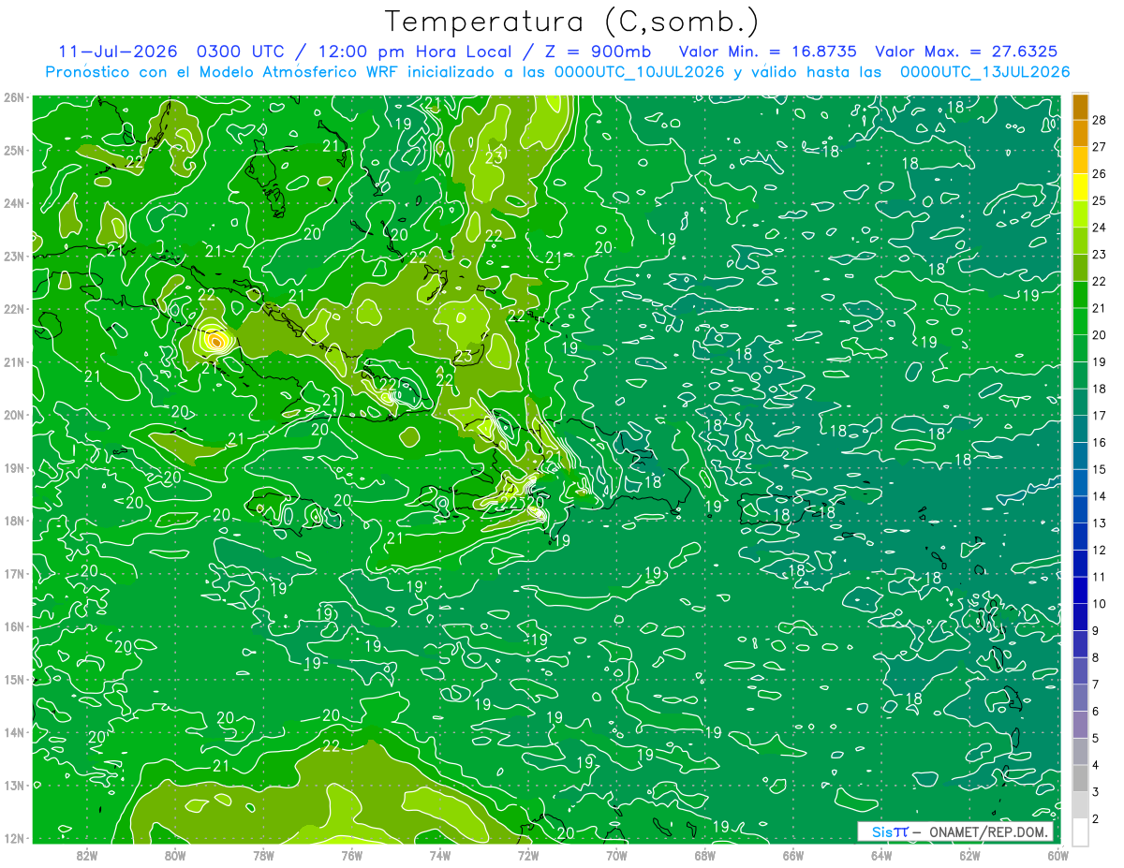Click latitude axis label "22N"
The height and width of the screenshot is (868, 1124).
coord(13,309)
